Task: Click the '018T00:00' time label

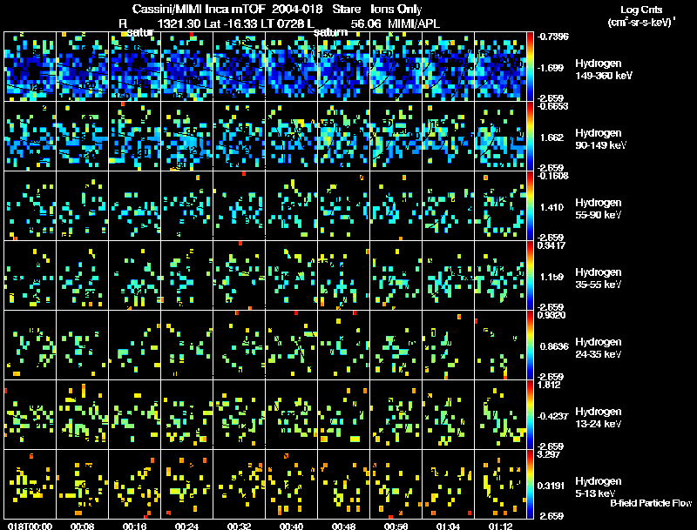Action: (x=30, y=526)
